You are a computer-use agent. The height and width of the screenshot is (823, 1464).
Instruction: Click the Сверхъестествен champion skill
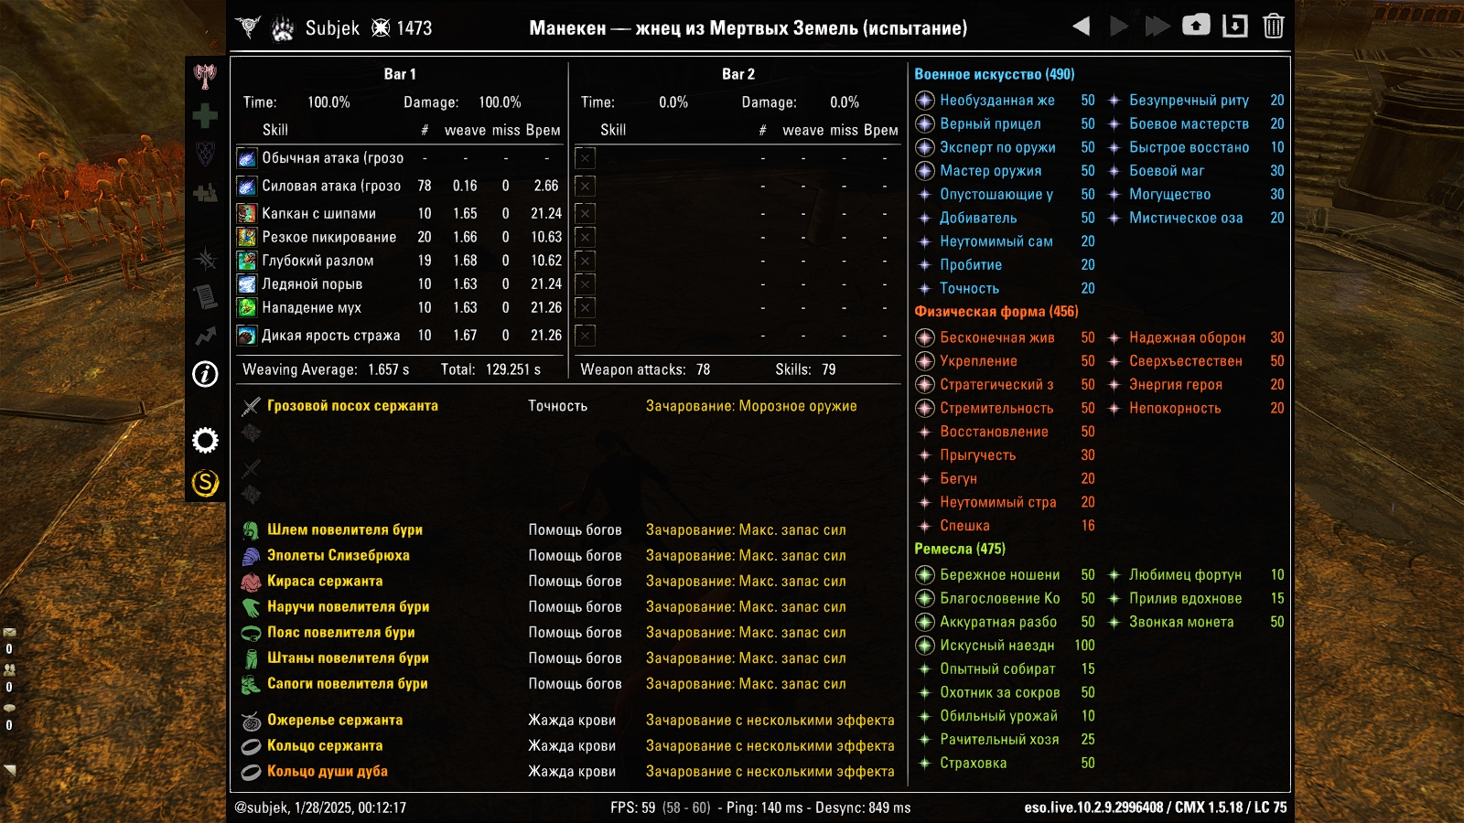click(x=1186, y=361)
